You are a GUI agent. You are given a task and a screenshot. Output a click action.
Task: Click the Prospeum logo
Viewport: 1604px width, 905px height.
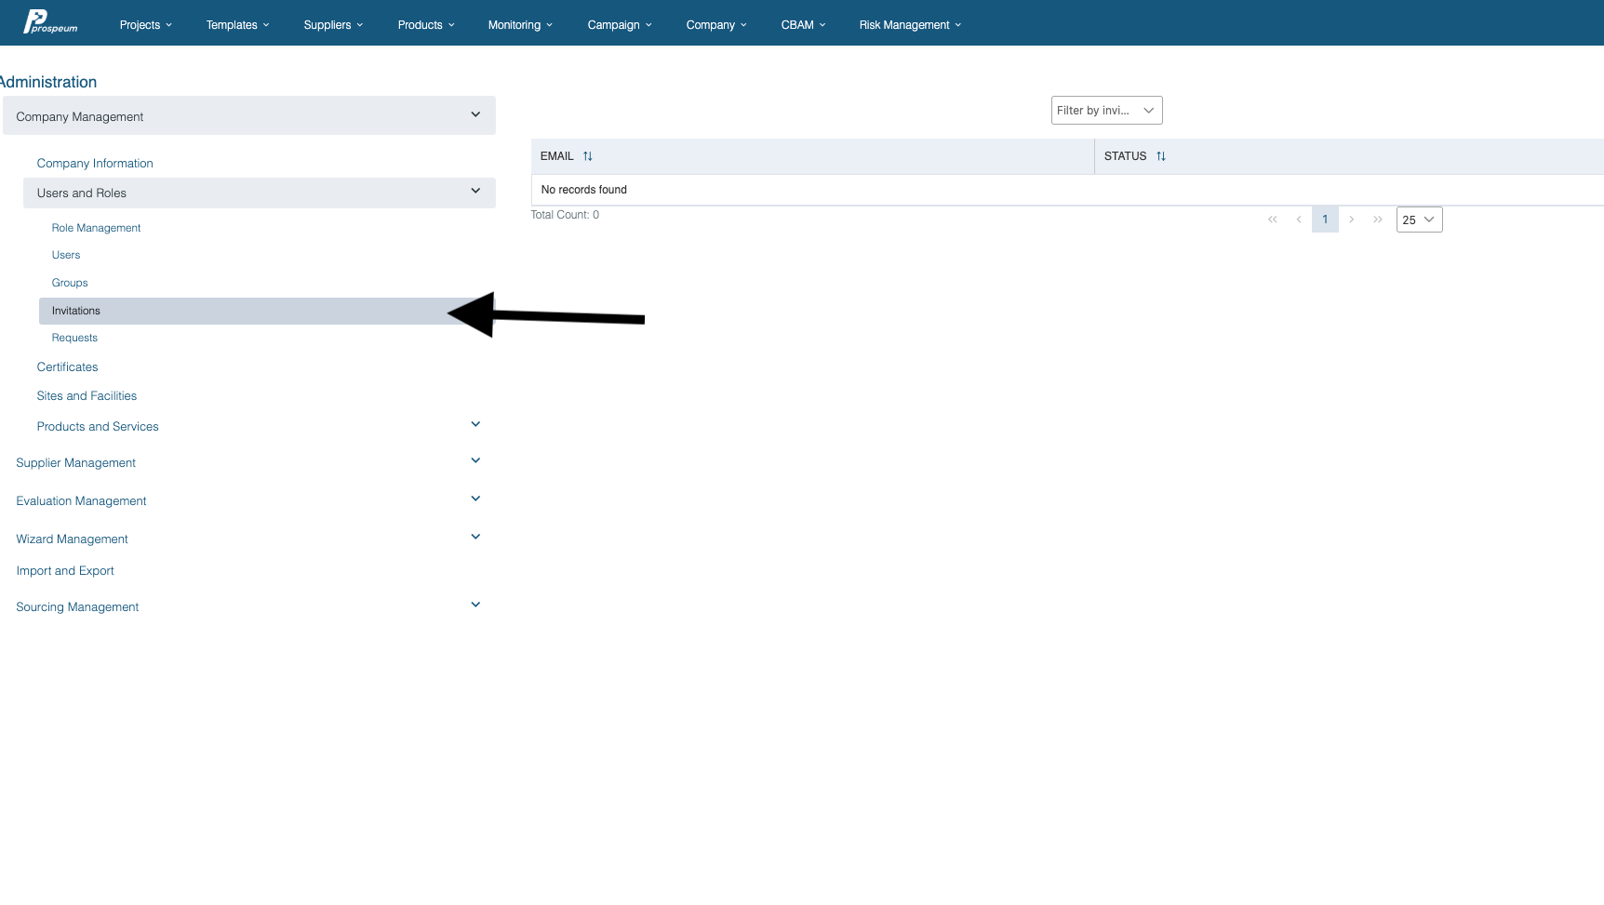click(x=50, y=22)
